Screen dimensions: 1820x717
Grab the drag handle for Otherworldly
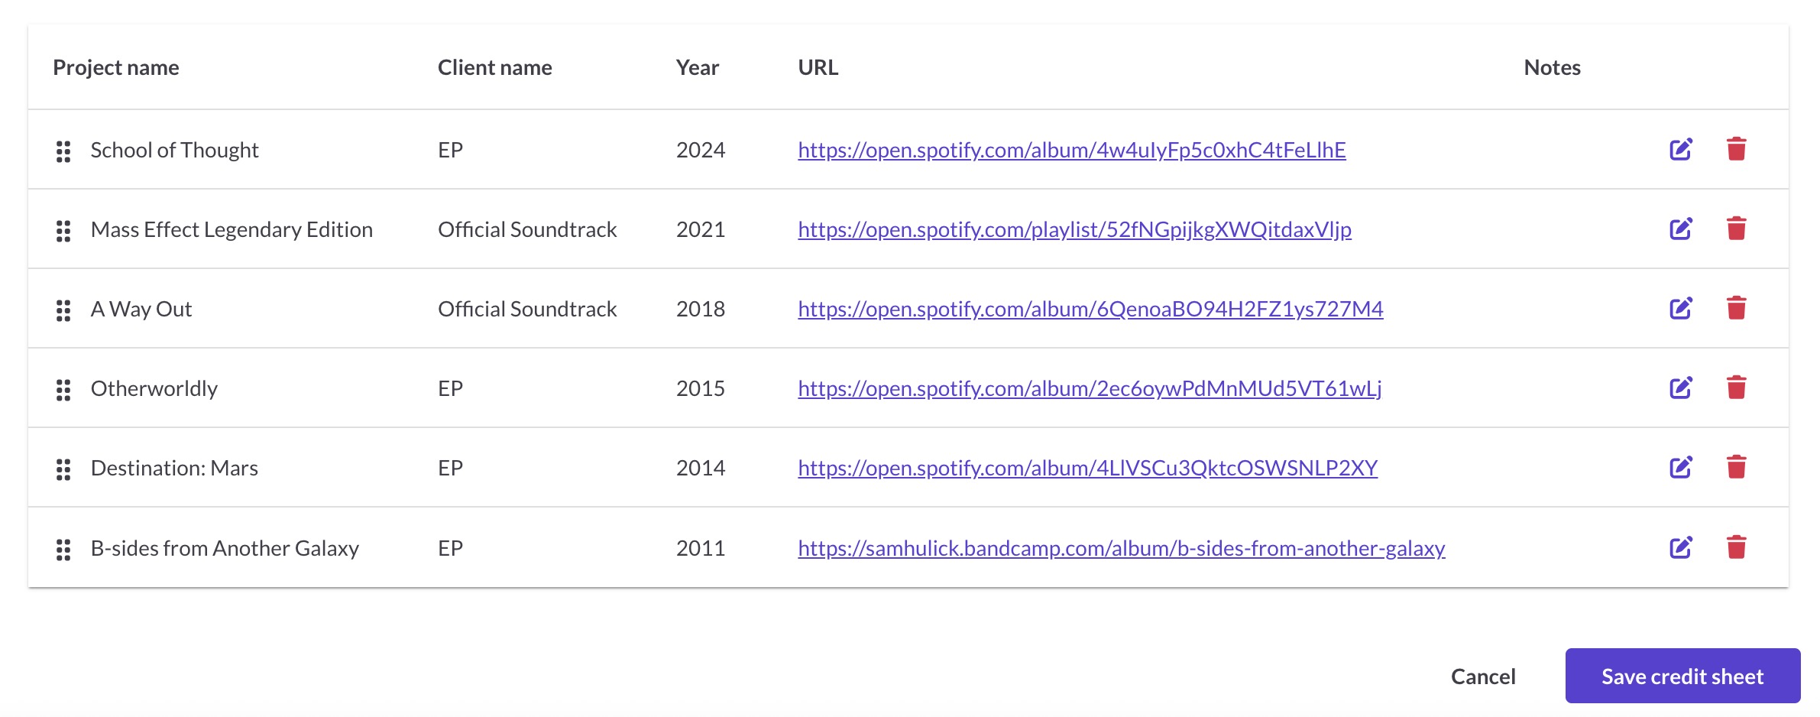(63, 390)
